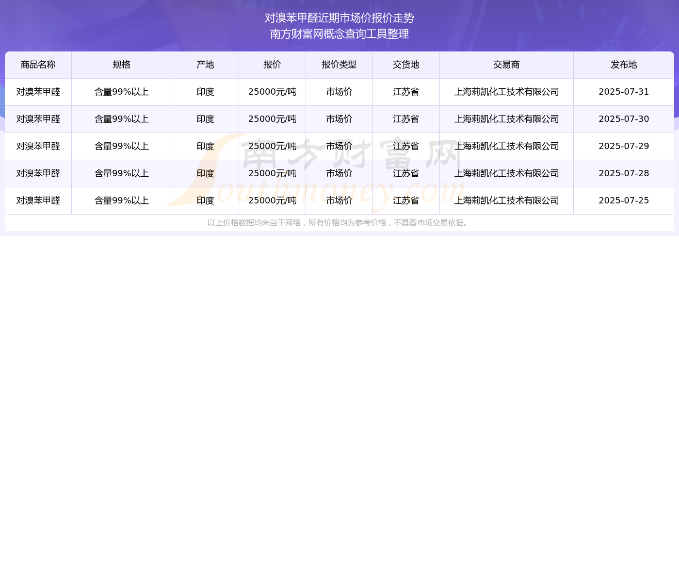Screen dimensions: 679x585
Task: Click the title 对溴苯甲醛近期市场价报价走势
Action: click(339, 18)
